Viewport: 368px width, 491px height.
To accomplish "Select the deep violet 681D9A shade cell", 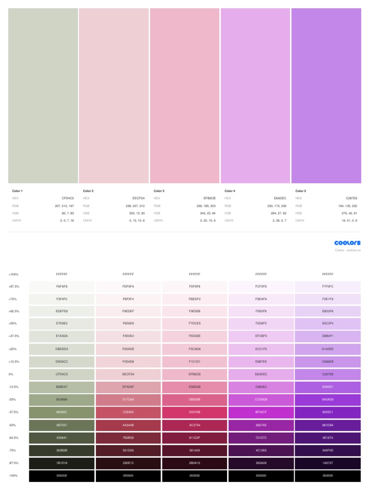I will point(328,425).
